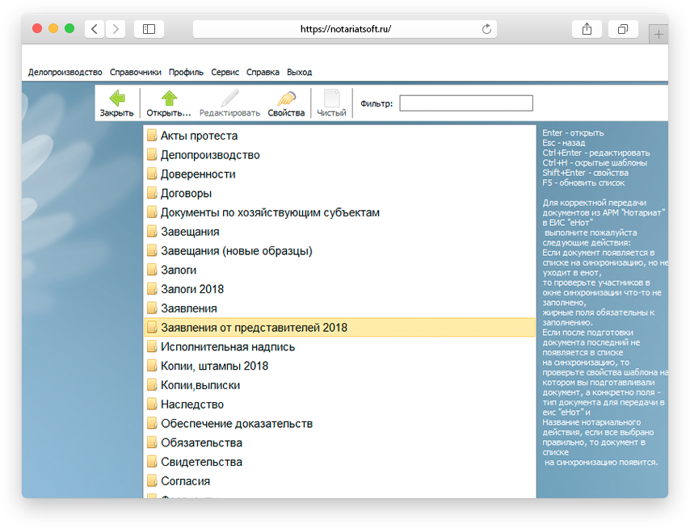The height and width of the screenshot is (528, 690).
Task: Click the browser back arrow
Action: (x=95, y=29)
